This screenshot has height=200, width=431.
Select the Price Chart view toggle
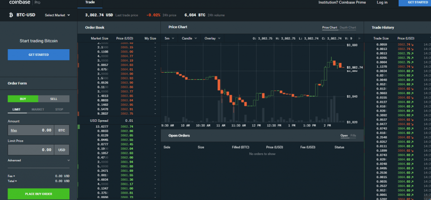tap(330, 27)
